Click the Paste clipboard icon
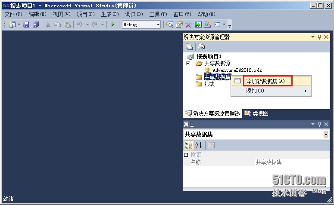334x205 pixels. (67, 24)
